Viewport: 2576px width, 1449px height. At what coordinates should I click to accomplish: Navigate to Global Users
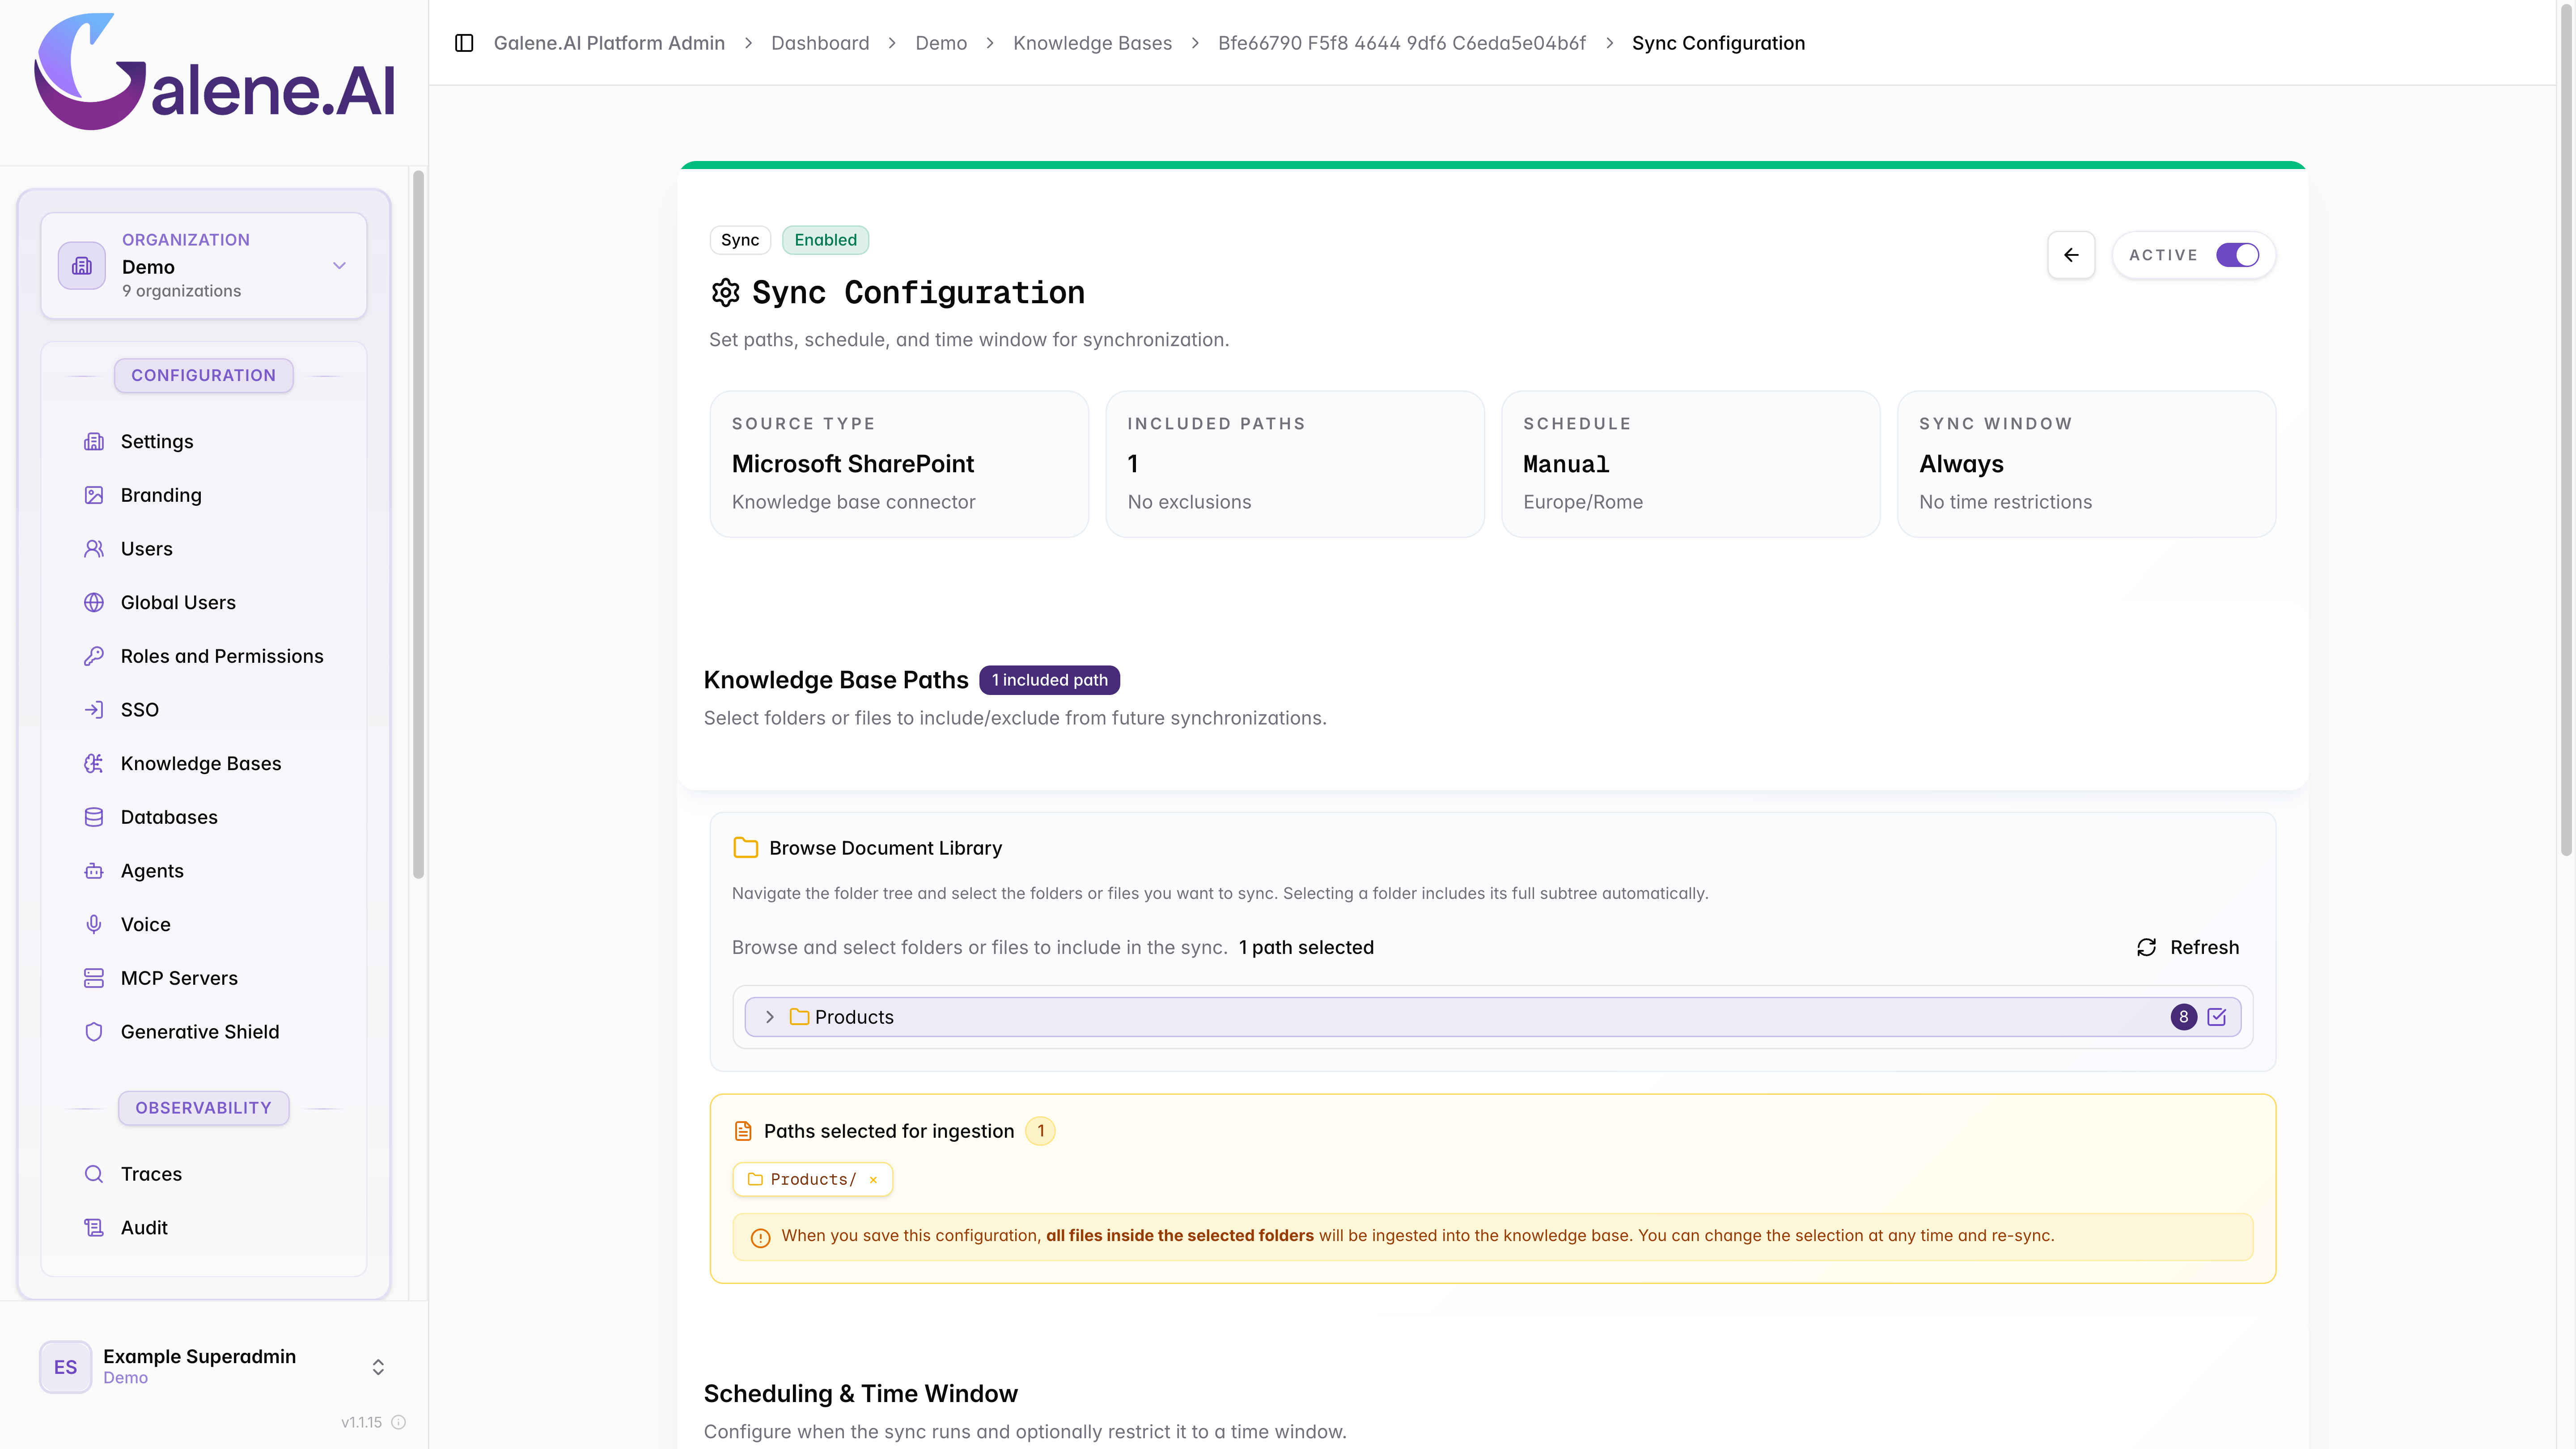(178, 603)
